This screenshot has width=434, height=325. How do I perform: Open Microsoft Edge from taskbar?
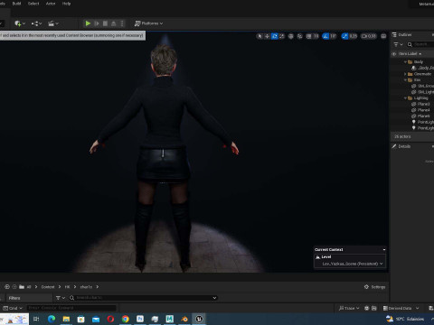pos(52,319)
